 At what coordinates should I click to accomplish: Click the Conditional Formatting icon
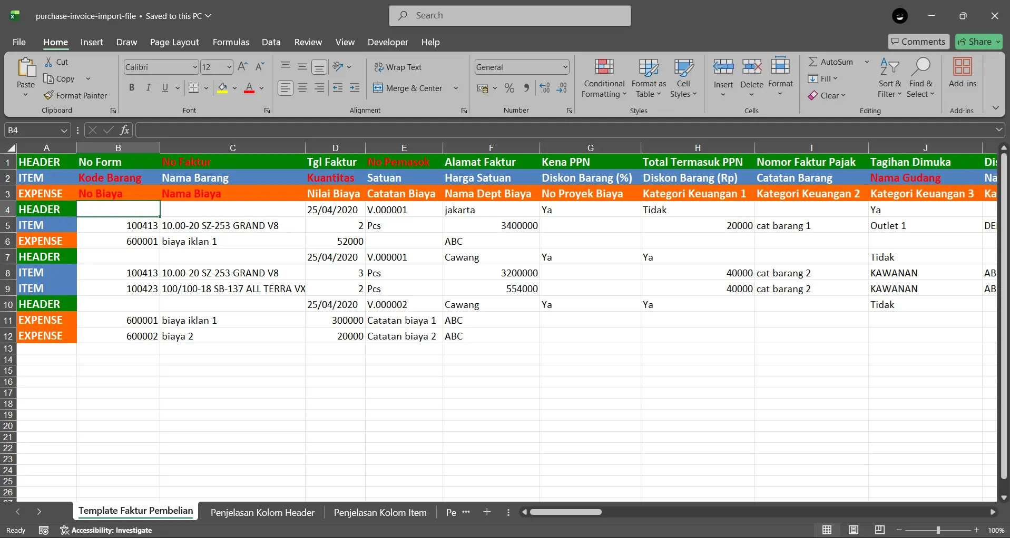604,67
